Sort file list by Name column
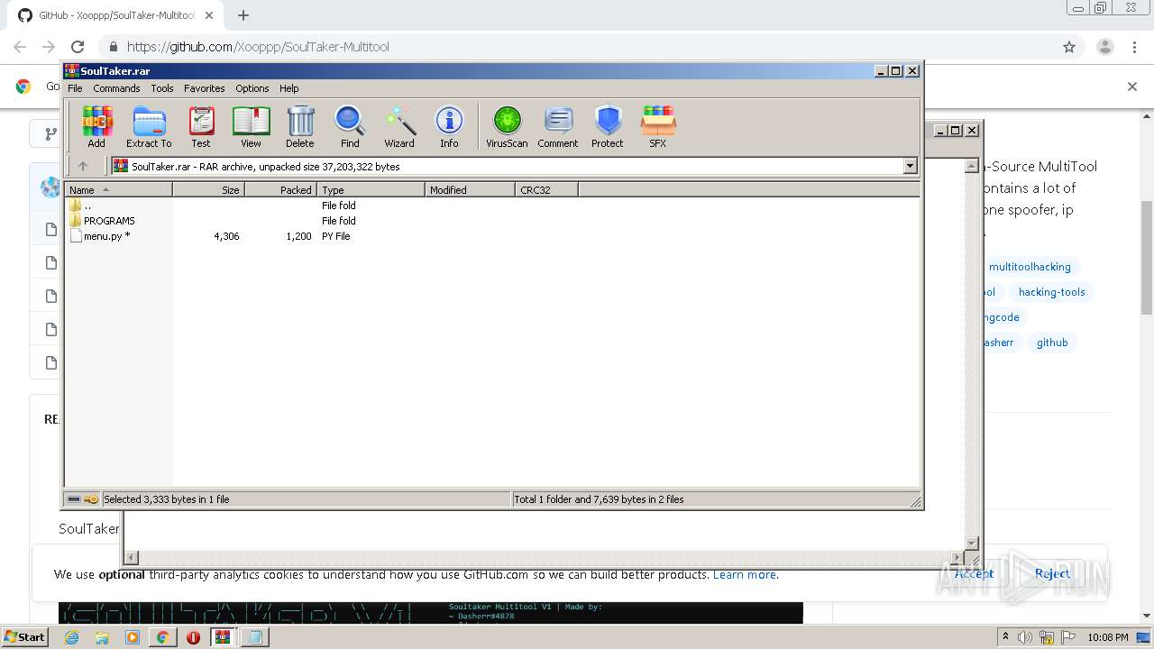 (x=118, y=189)
